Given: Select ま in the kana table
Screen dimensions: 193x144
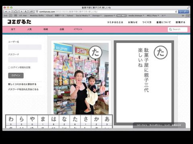Looking at the screenshot, I should [43, 119].
